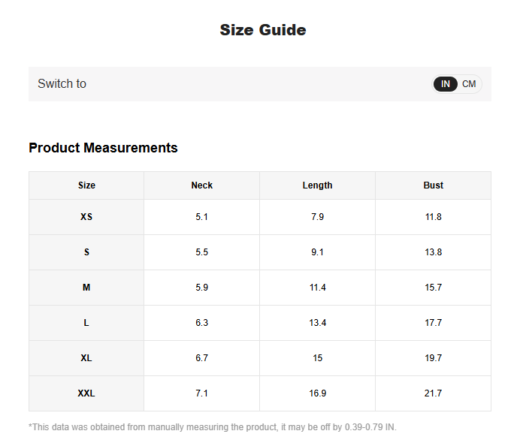Click the Length column header
This screenshot has height=443, width=517.
(317, 185)
